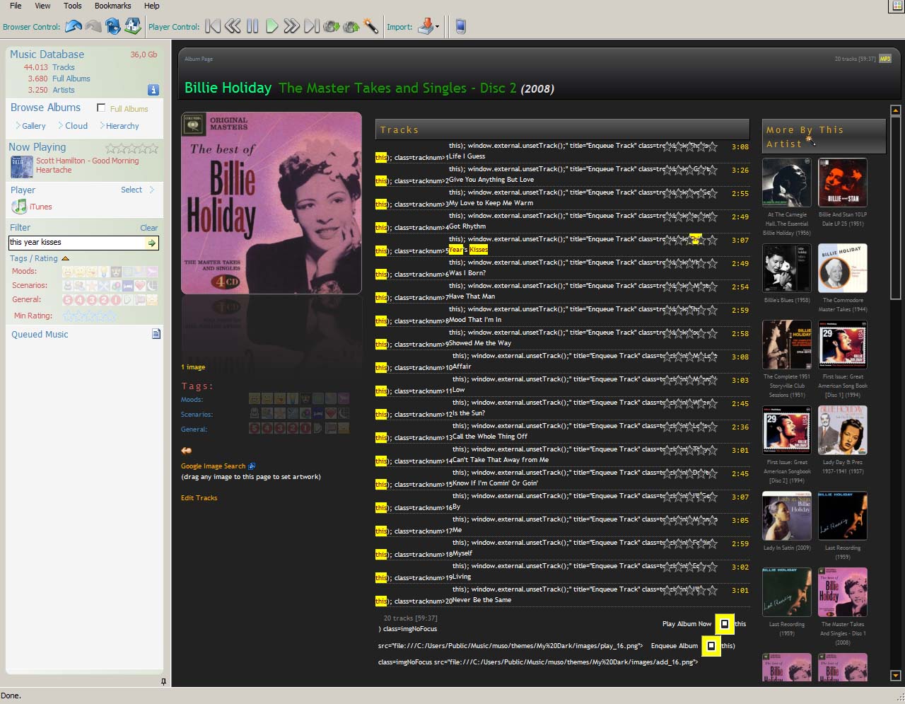Select the track Give You Anything But Love
The height and width of the screenshot is (704, 905).
tap(491, 180)
